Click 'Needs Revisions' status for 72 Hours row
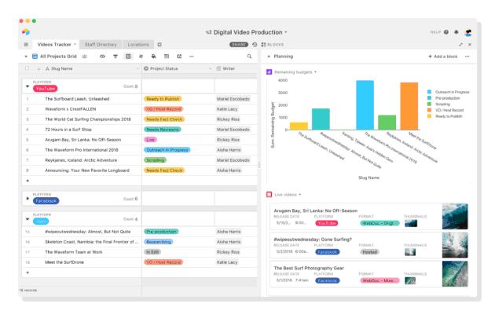This screenshot has height=315, width=495. [163, 130]
